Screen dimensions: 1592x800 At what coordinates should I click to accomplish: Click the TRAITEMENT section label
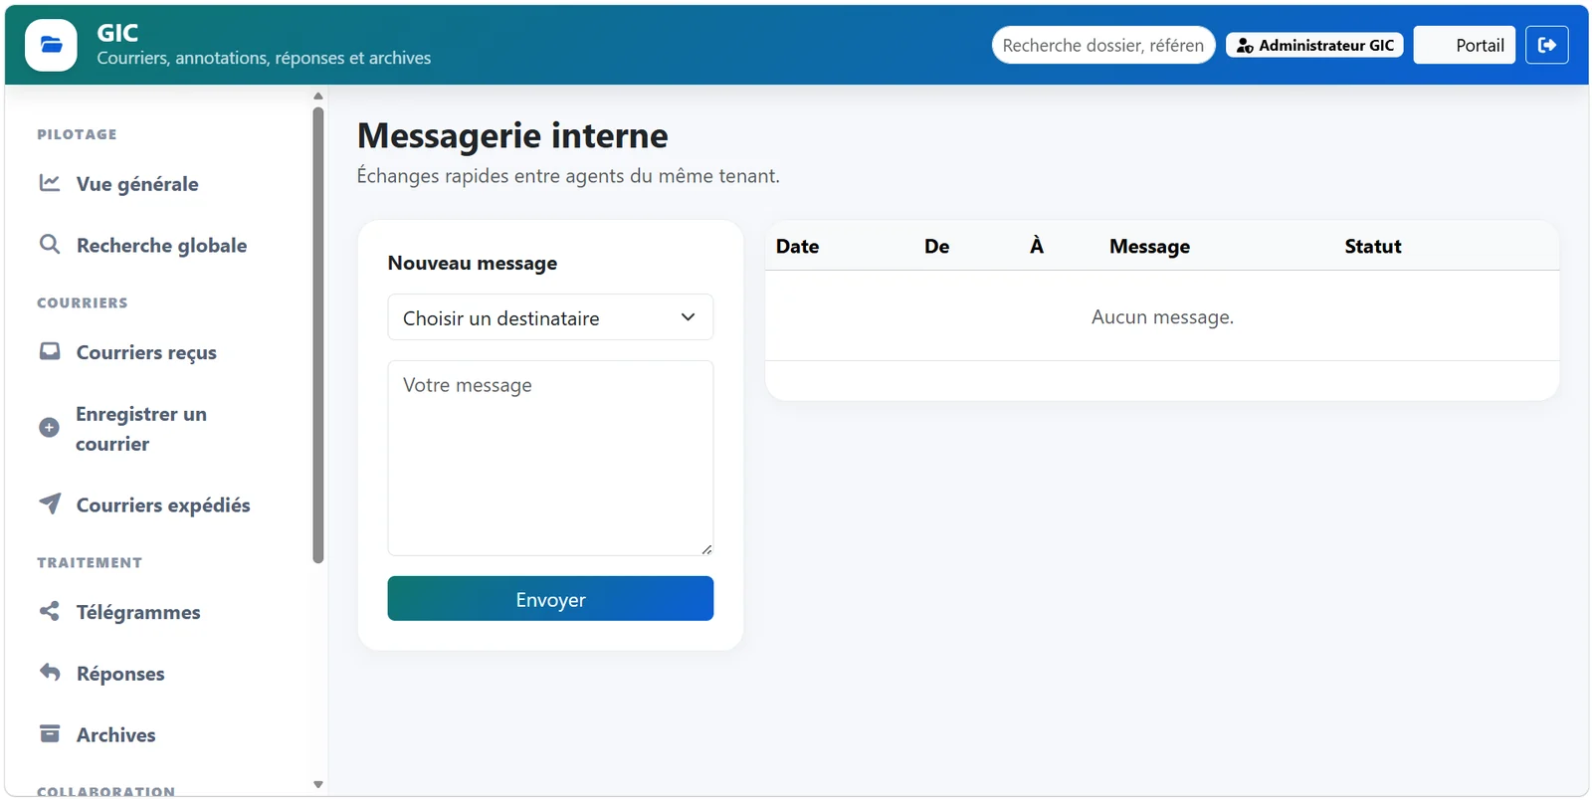(x=90, y=562)
